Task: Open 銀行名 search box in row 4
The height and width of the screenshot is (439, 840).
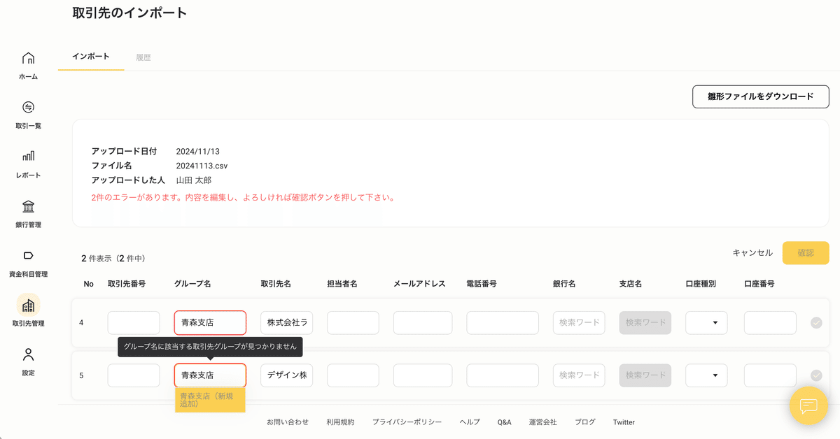Action: 579,323
